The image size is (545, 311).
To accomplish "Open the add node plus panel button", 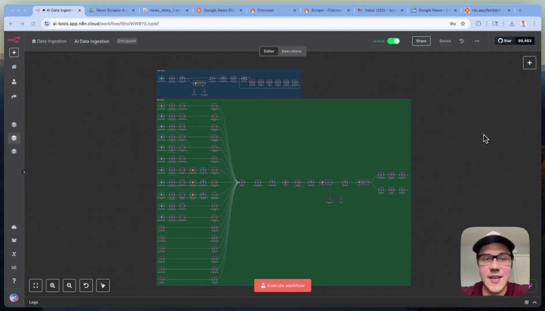I will click(x=529, y=63).
